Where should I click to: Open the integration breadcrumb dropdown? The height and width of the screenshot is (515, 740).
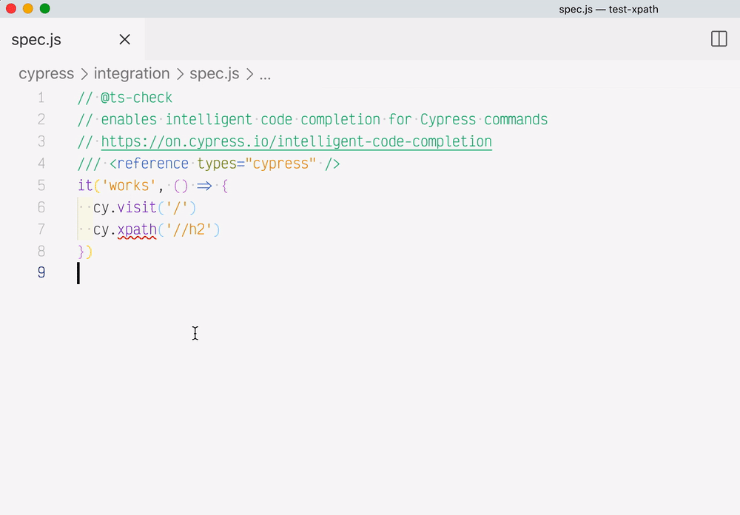pos(132,73)
